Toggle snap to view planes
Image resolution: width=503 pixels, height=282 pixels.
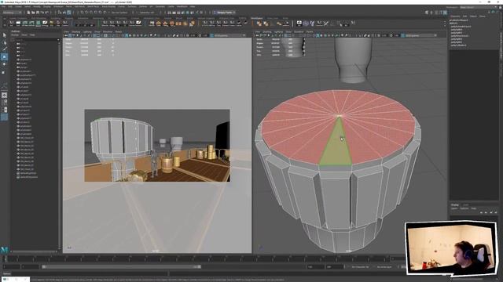(x=101, y=13)
